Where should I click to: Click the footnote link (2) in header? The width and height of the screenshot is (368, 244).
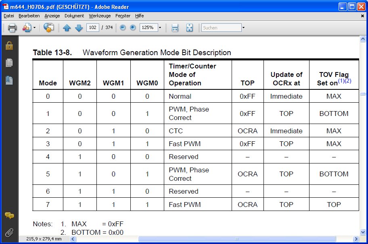tap(348, 81)
